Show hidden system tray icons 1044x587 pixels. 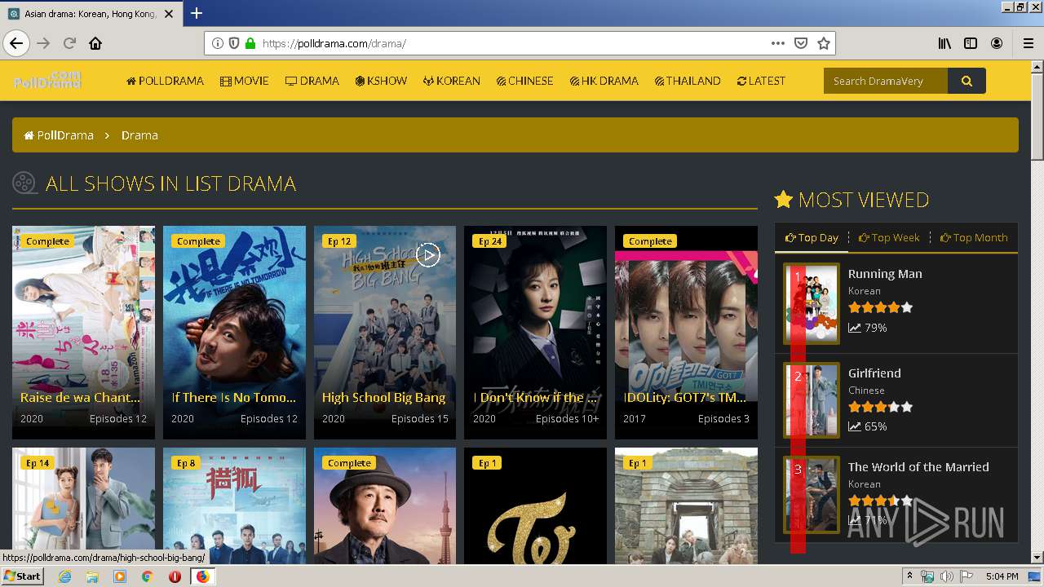click(909, 576)
